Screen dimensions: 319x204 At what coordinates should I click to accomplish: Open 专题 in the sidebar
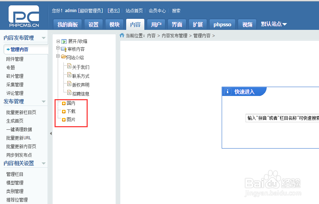point(11,68)
